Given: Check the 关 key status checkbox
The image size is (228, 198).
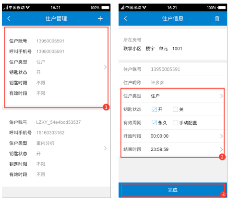Looking at the screenshot, I should point(175,109).
